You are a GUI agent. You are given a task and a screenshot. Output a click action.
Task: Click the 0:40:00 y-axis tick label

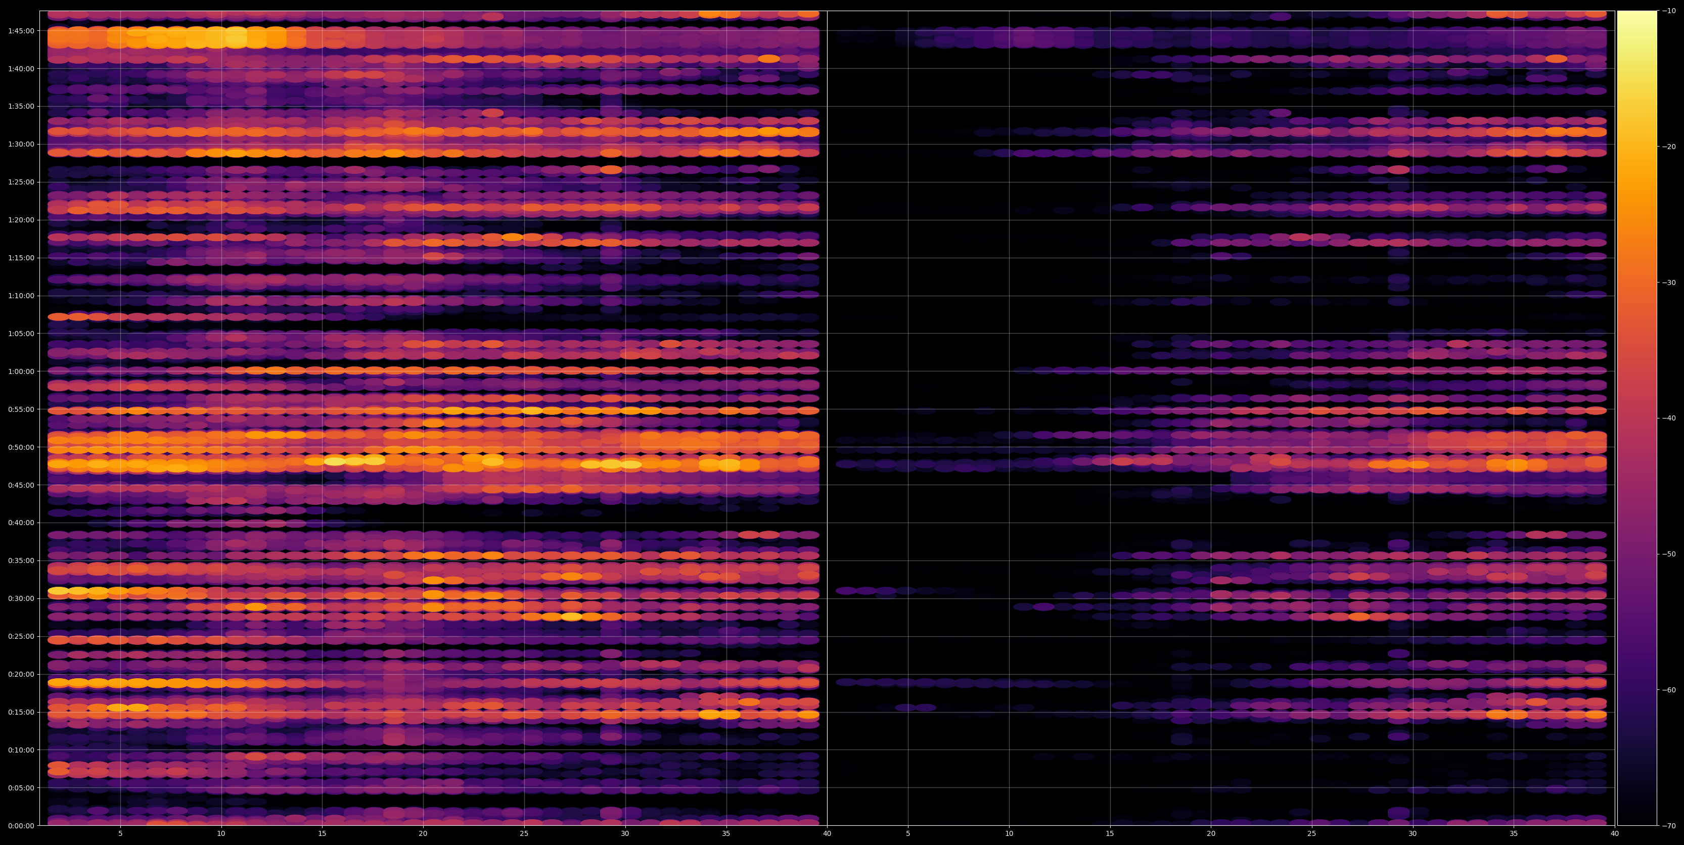point(20,522)
